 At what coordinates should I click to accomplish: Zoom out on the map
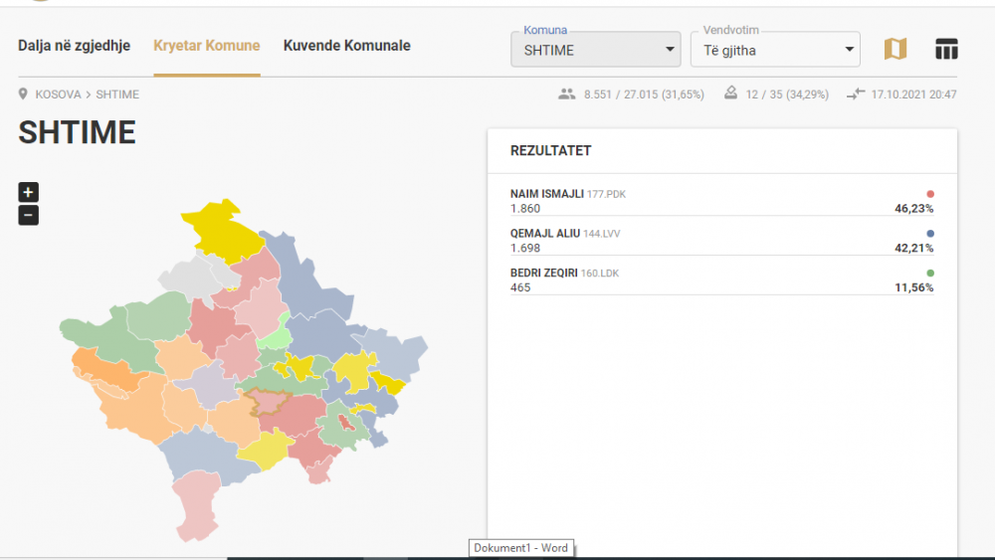pos(29,215)
